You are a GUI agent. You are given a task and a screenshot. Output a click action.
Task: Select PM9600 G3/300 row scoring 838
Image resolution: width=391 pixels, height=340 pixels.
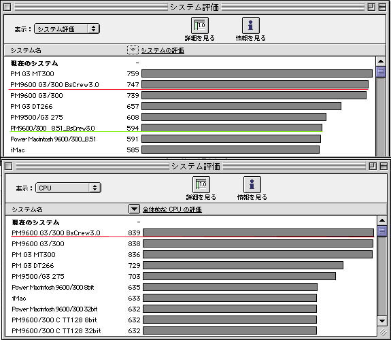pyautogui.click(x=191, y=243)
